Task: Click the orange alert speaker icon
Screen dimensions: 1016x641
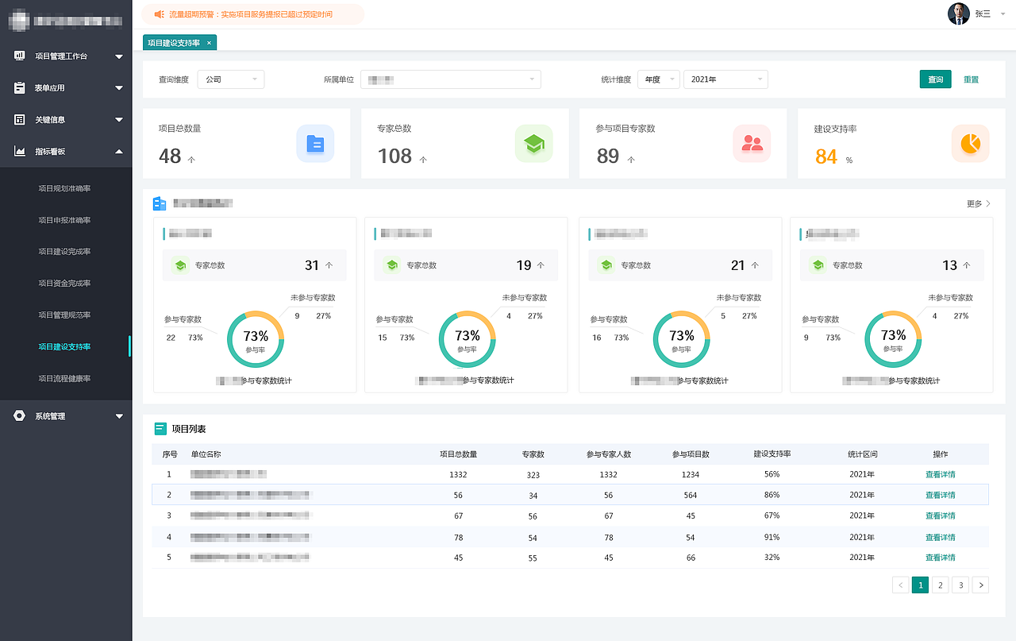Action: point(159,14)
